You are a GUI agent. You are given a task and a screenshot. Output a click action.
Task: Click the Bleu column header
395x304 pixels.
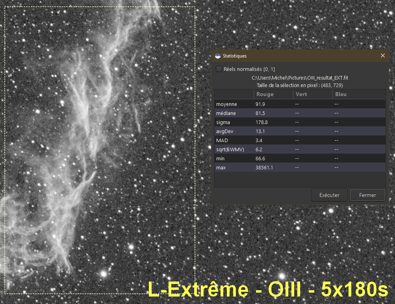(x=359, y=94)
